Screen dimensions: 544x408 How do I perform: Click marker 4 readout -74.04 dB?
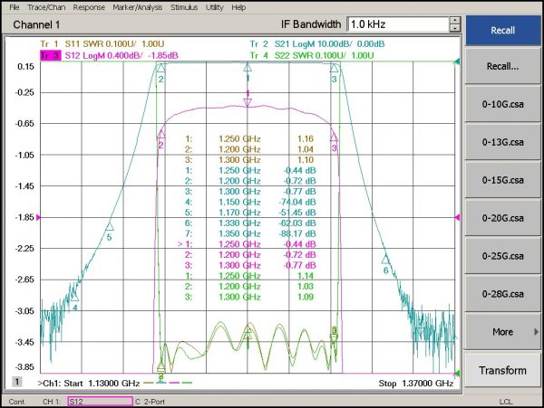[x=297, y=202]
